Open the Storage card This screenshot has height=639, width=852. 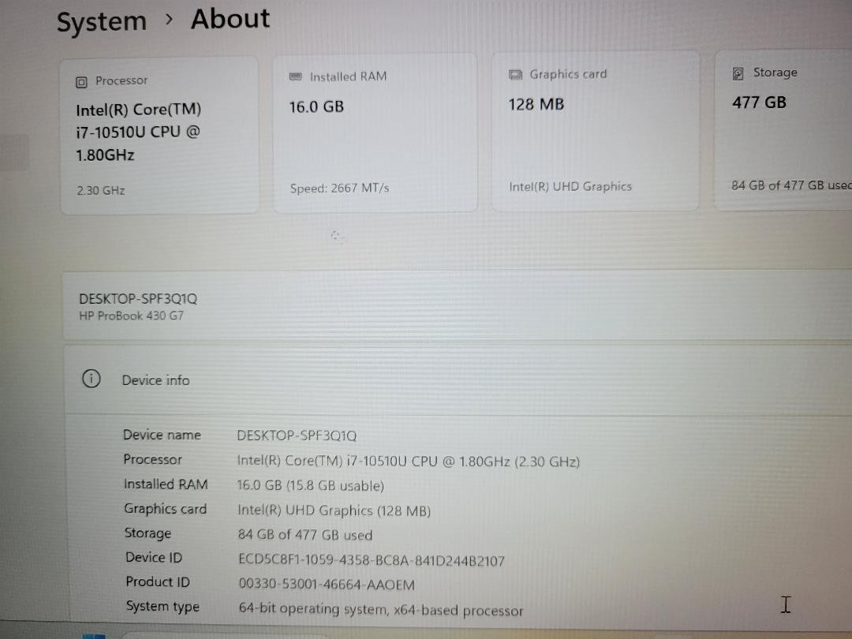(783, 130)
